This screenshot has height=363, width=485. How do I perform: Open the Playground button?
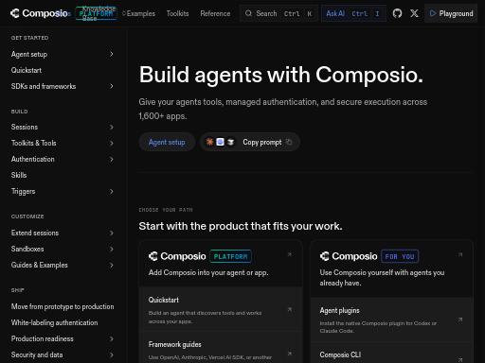tap(451, 13)
